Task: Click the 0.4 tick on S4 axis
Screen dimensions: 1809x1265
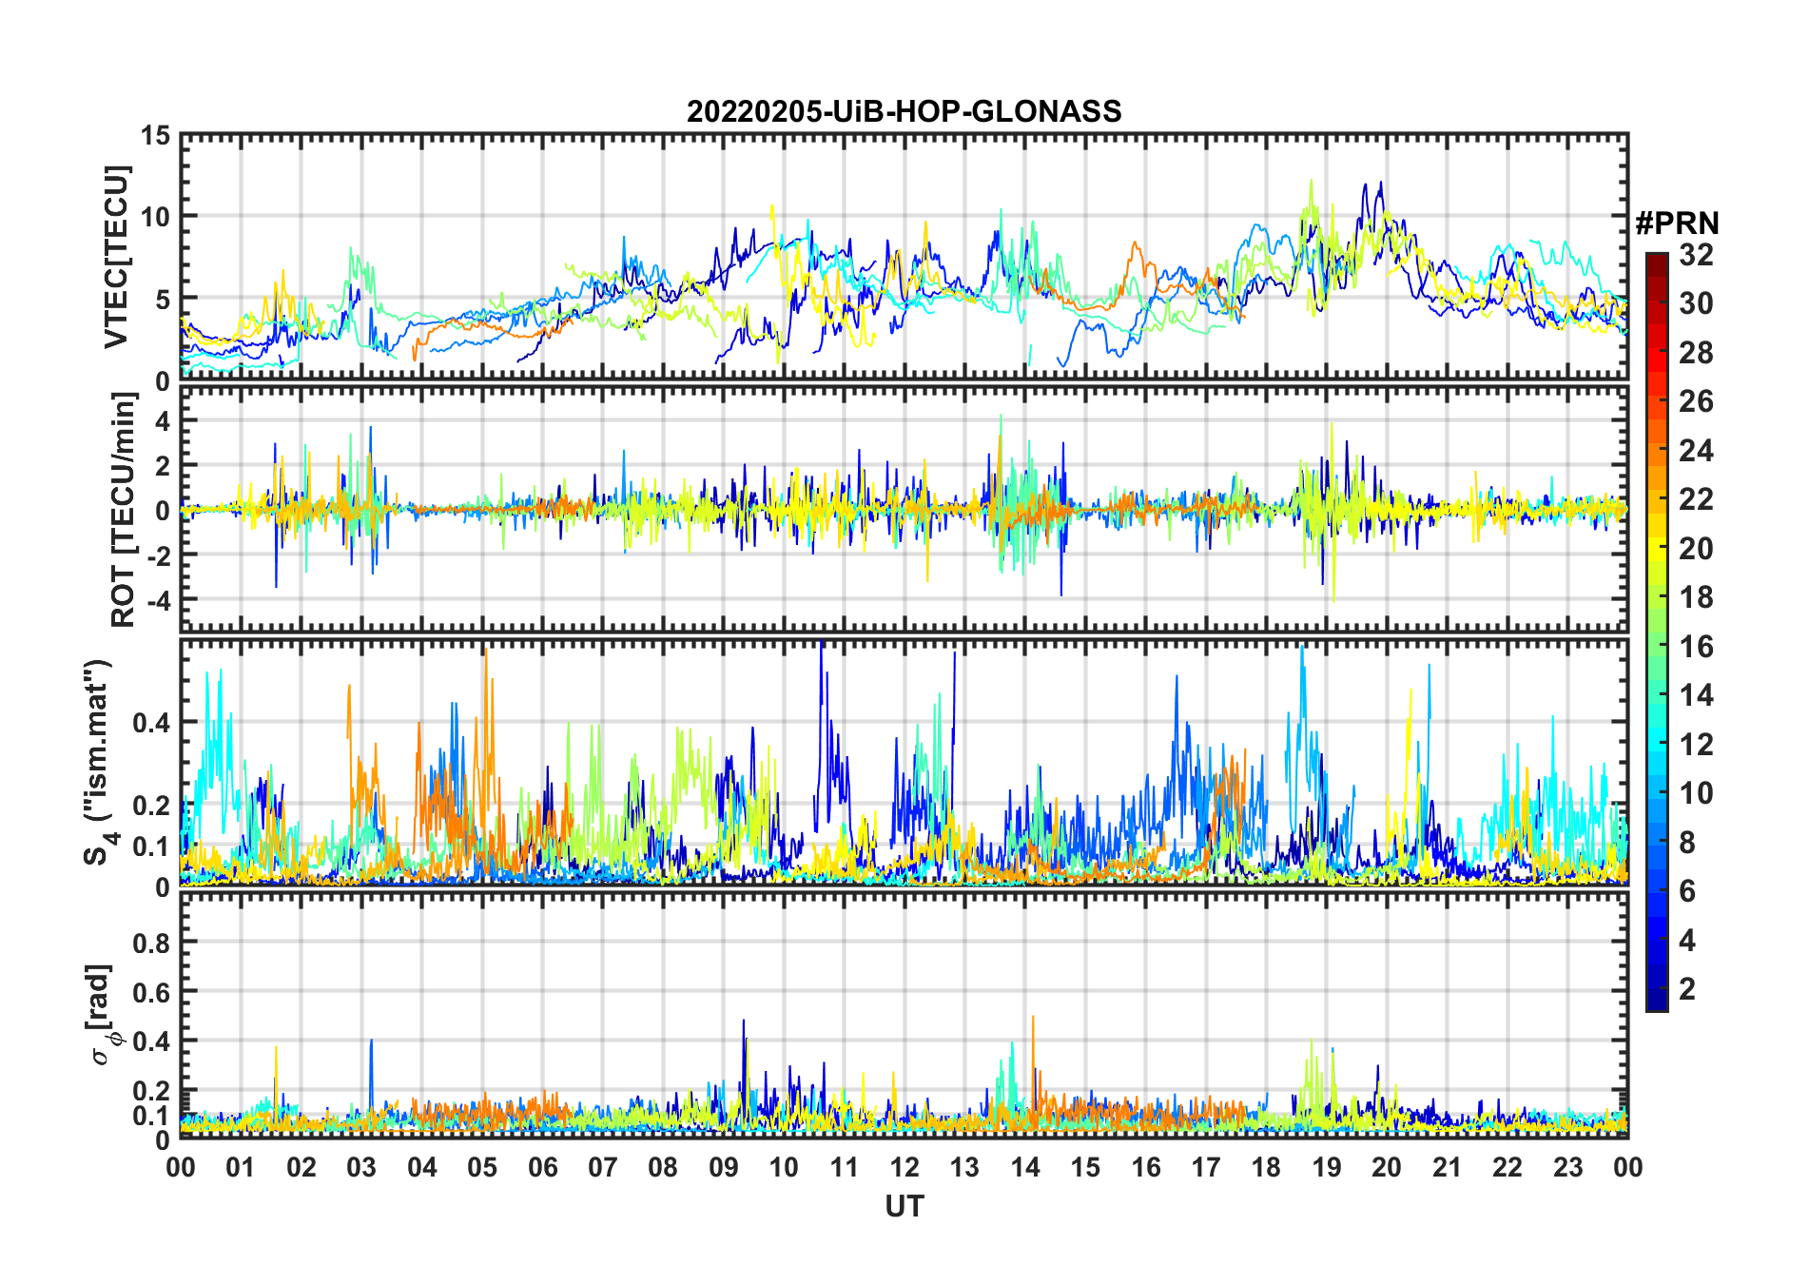Action: pyautogui.click(x=151, y=722)
